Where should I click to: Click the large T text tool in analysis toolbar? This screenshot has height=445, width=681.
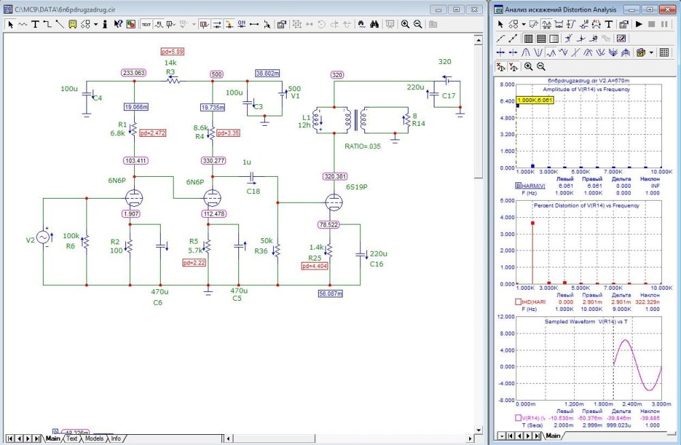[608, 24]
